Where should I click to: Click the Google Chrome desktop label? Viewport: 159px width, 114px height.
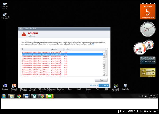pos(88,90)
